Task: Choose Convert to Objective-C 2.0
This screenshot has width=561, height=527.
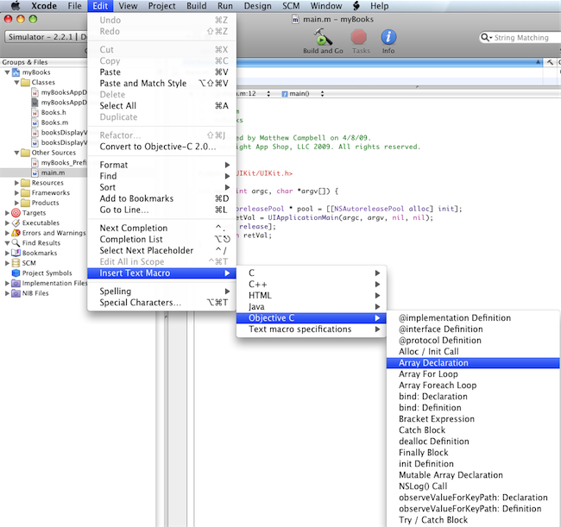Action: [x=161, y=147]
